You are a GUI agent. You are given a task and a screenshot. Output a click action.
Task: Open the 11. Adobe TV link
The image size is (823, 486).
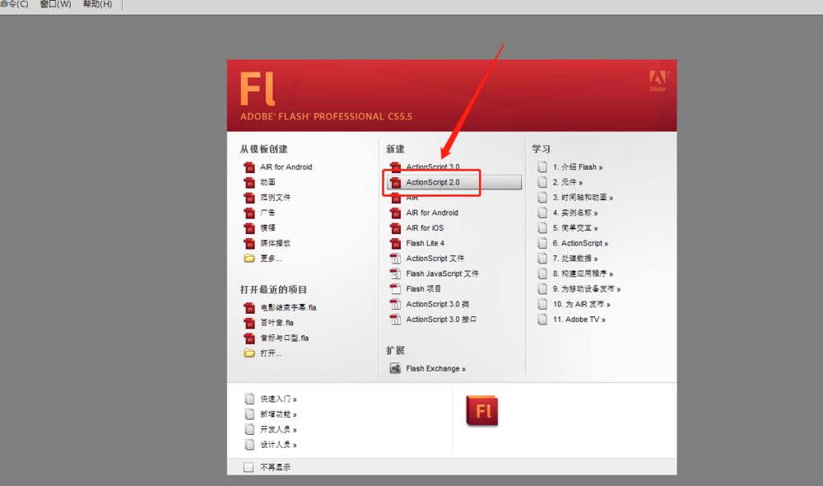tap(579, 320)
